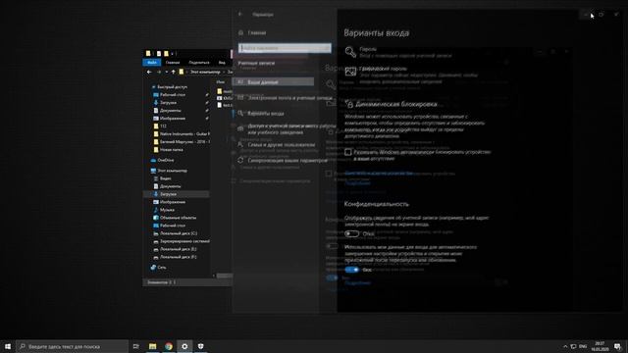
Task: Focus the Settings search field
Action: pos(285,48)
